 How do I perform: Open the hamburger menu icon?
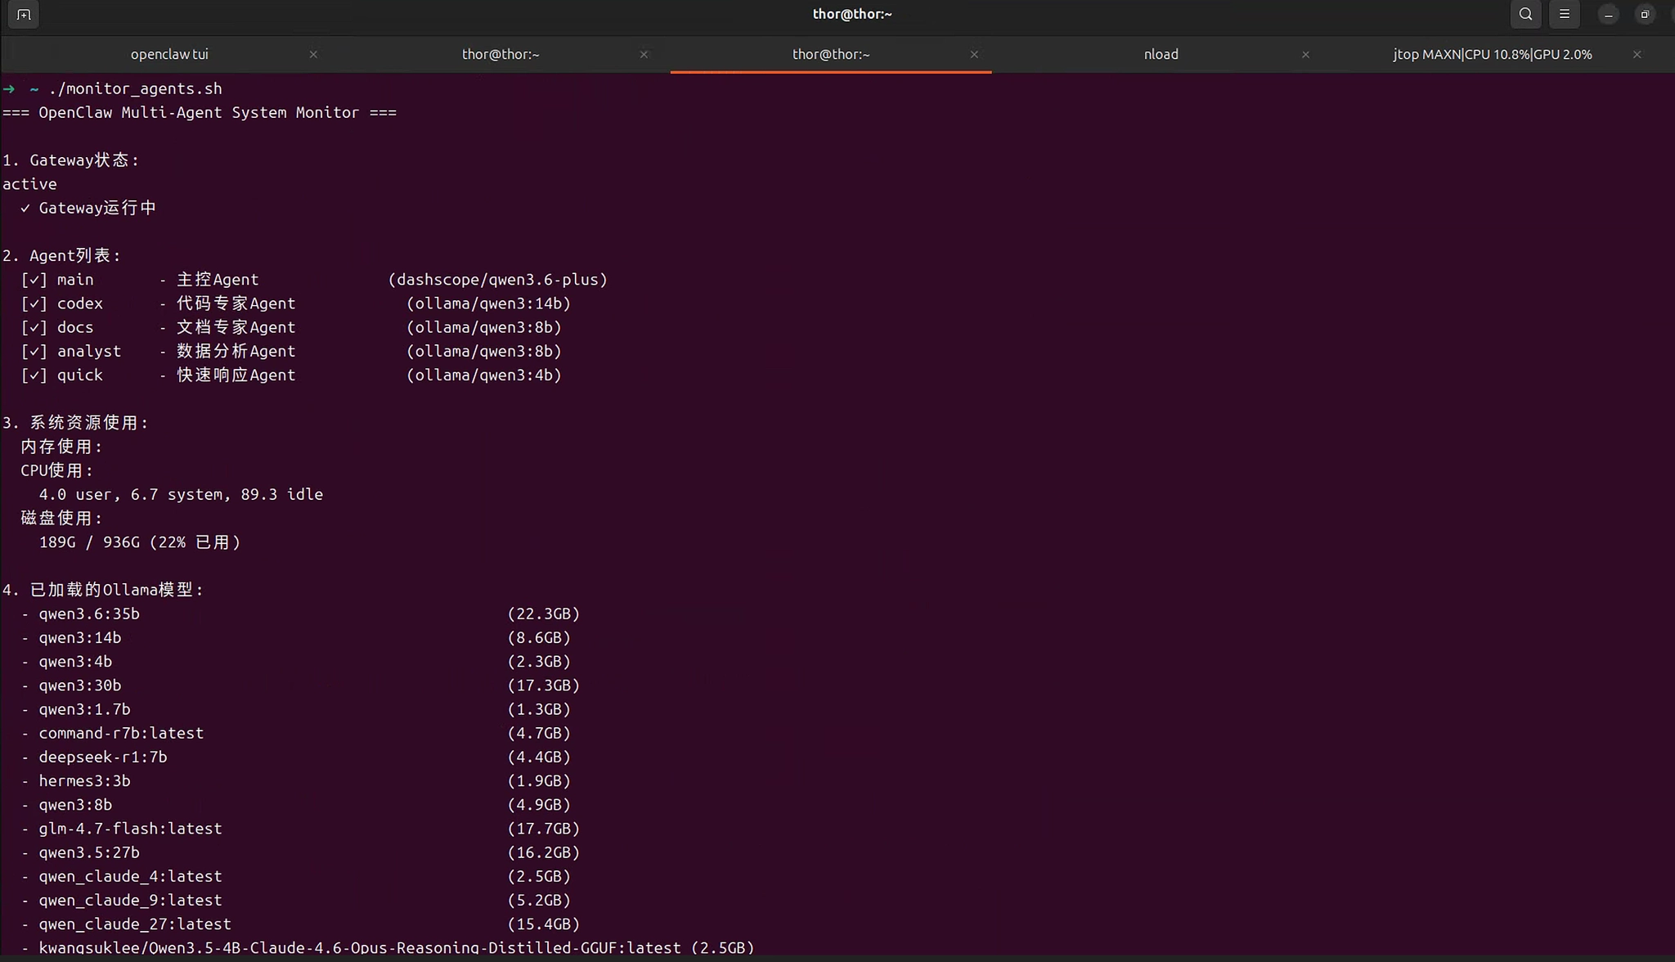(1564, 14)
